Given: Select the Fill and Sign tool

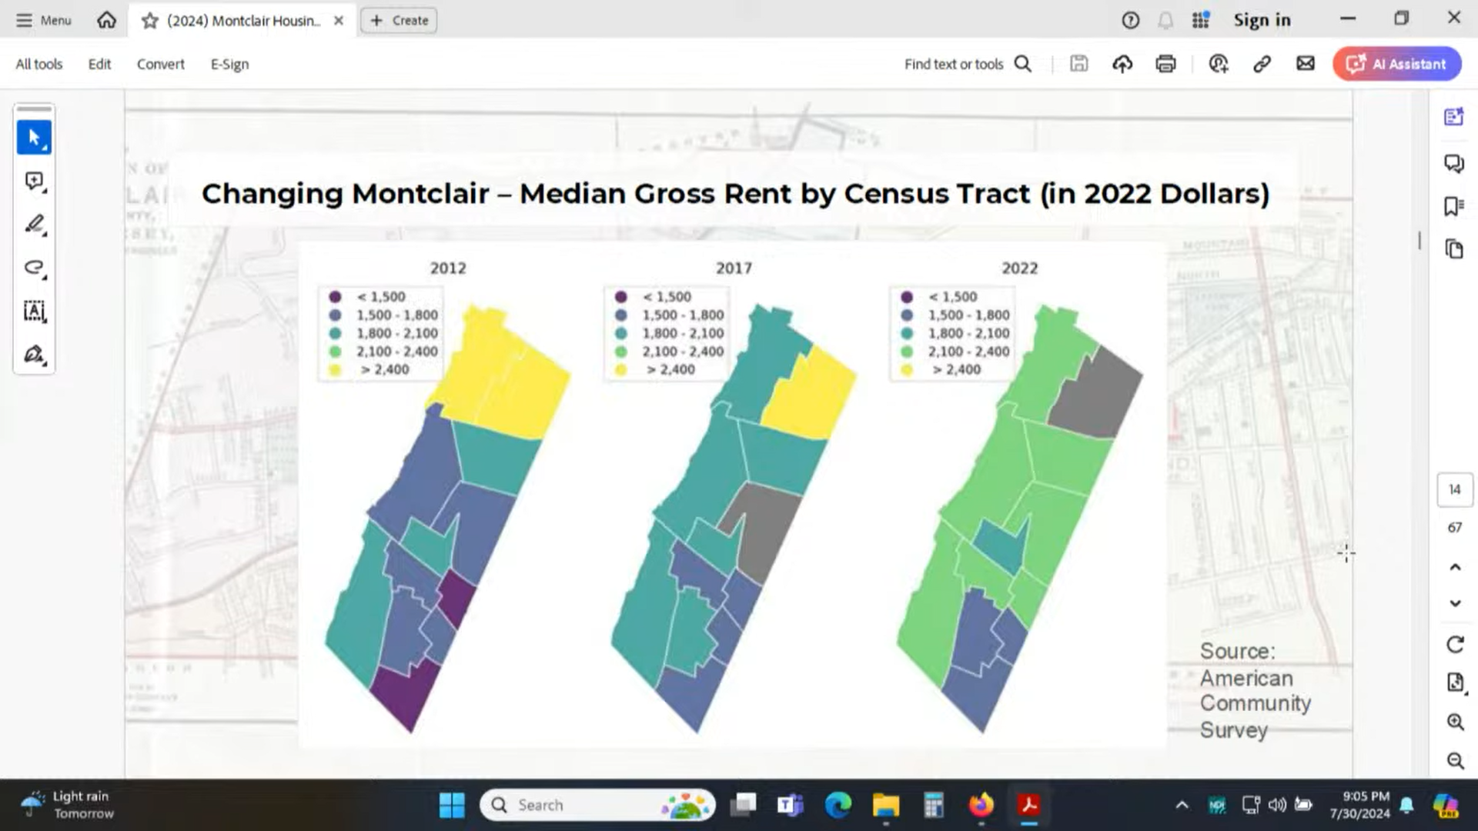Looking at the screenshot, I should 34,354.
